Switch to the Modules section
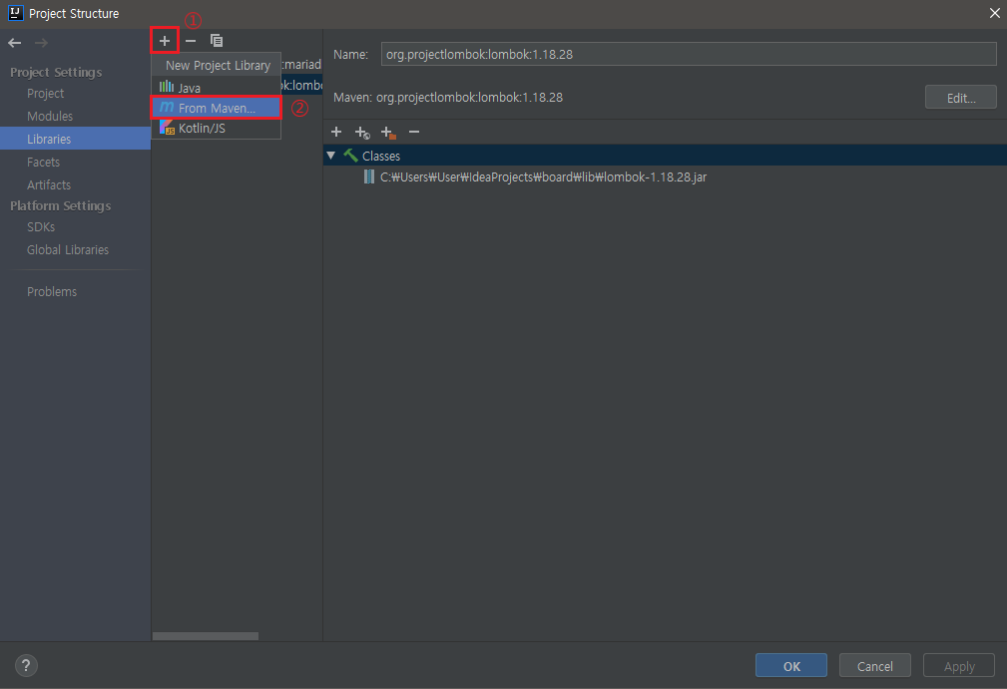This screenshot has height=689, width=1007. [x=48, y=116]
